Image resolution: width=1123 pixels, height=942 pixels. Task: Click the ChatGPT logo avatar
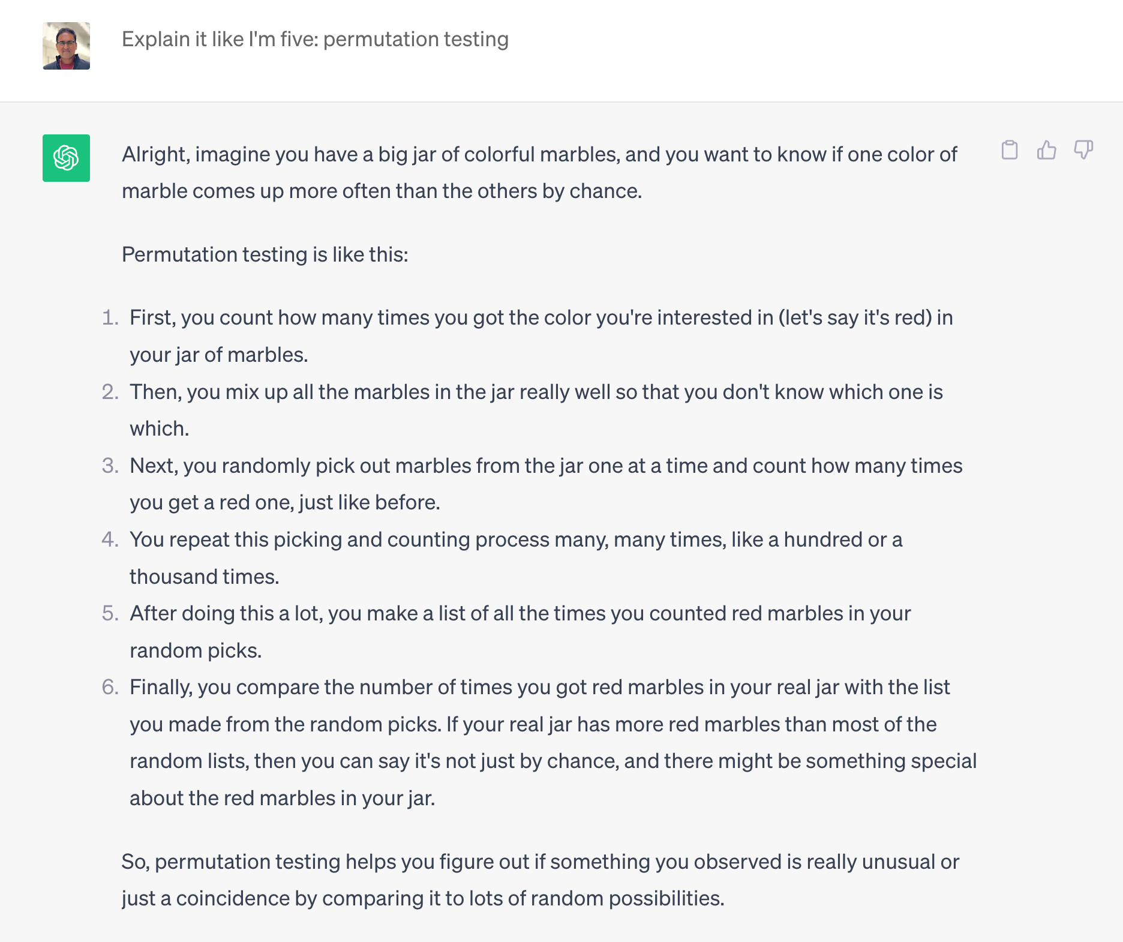click(66, 158)
